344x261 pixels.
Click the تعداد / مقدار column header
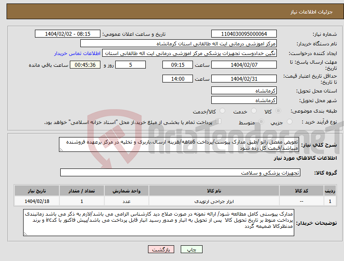(x=82, y=191)
